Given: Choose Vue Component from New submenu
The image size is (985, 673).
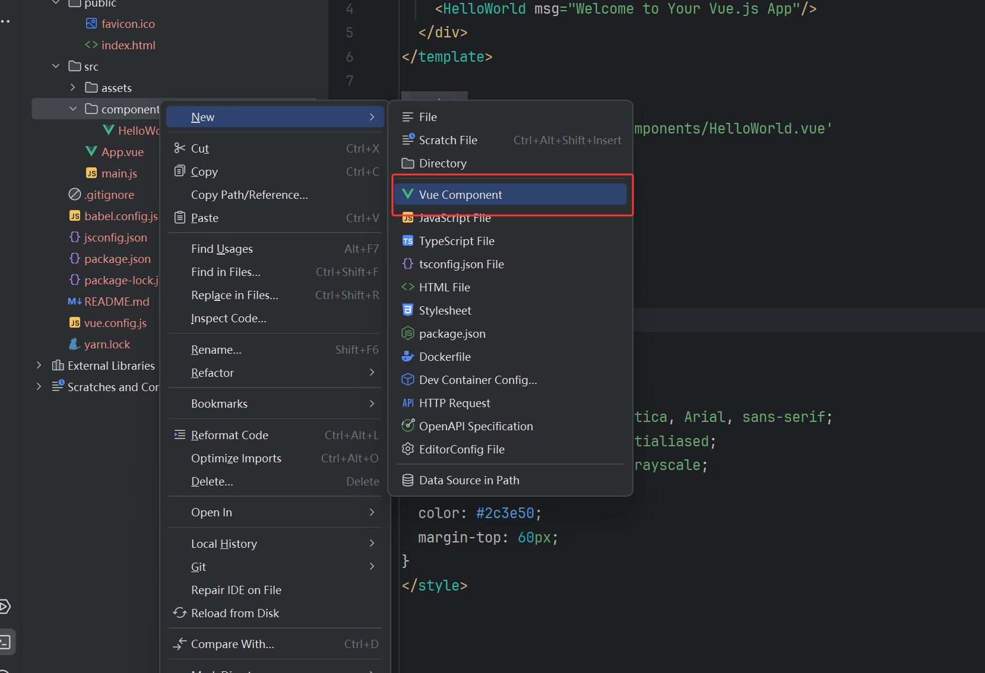Looking at the screenshot, I should 511,195.
